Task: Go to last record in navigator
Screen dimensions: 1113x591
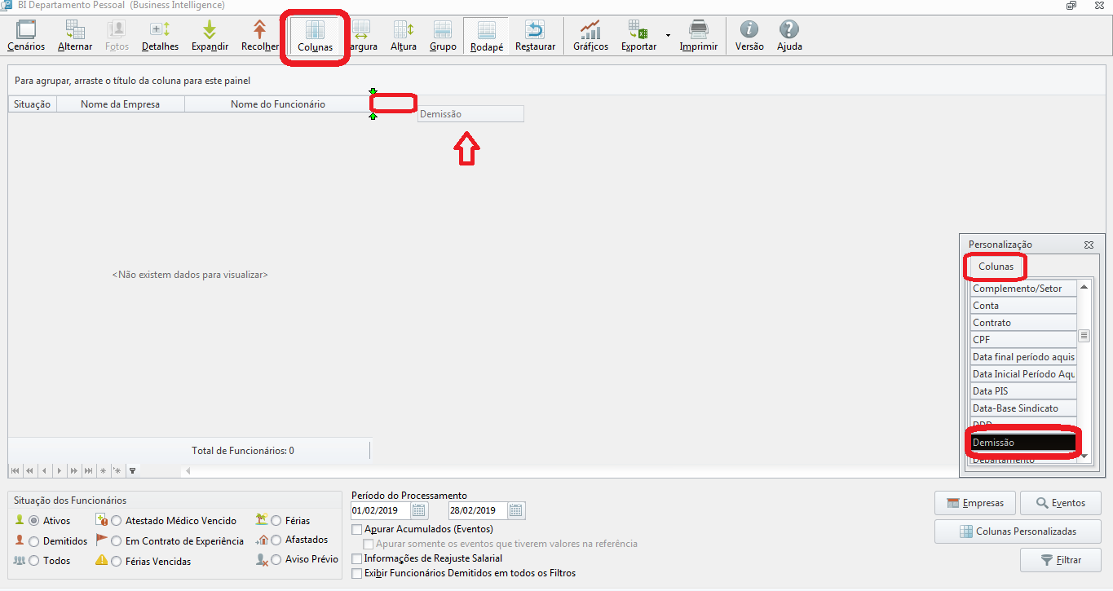Action: (x=88, y=470)
